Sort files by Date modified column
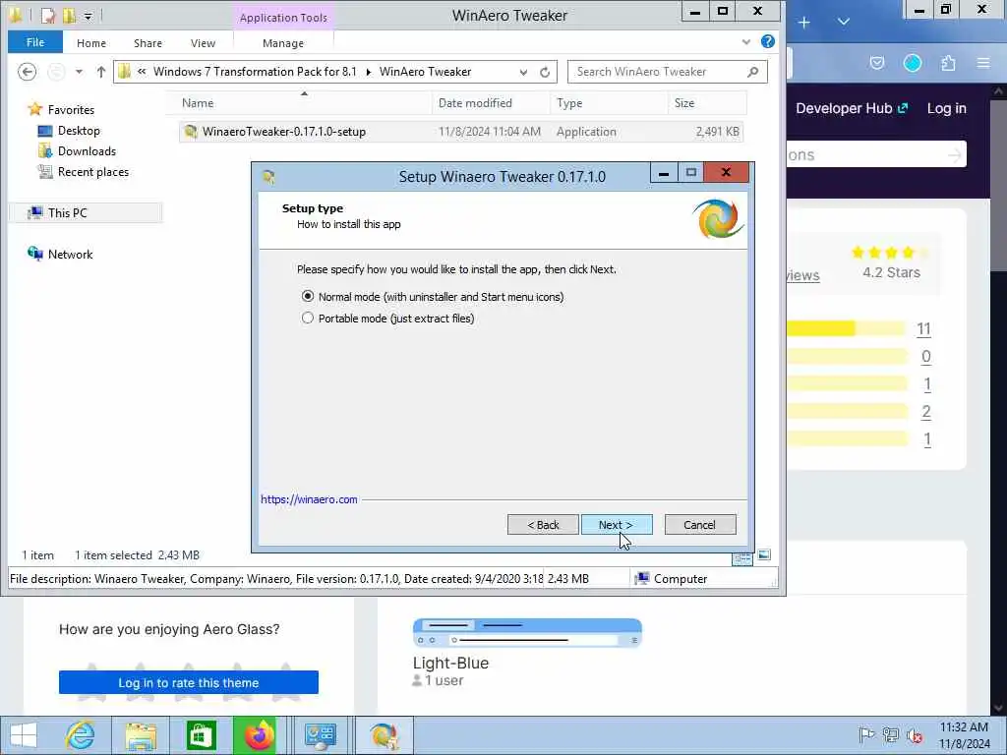Screen dimensions: 1007x755 click(492, 102)
